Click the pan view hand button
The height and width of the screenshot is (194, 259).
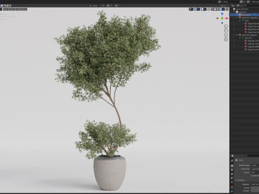226,31
